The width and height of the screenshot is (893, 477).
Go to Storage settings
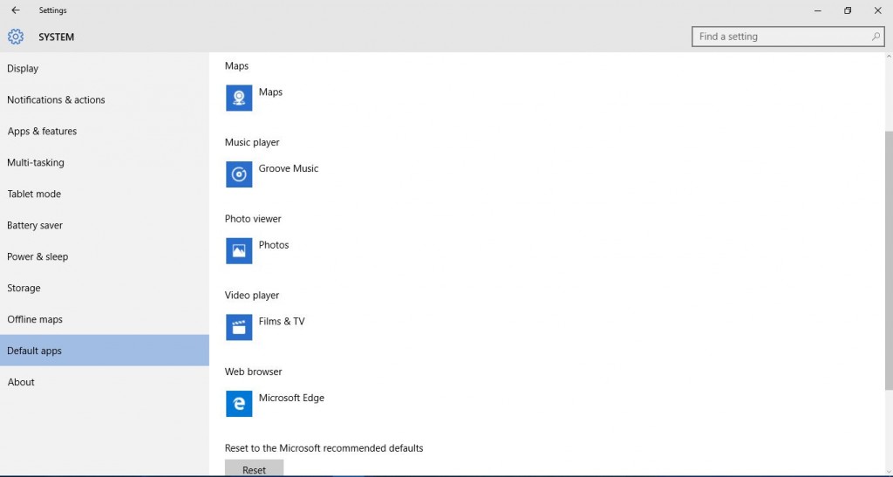pyautogui.click(x=105, y=288)
